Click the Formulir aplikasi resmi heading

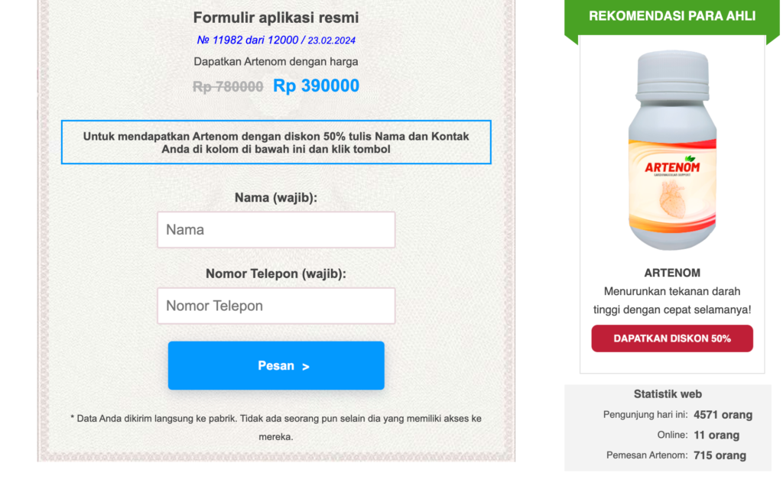[276, 18]
